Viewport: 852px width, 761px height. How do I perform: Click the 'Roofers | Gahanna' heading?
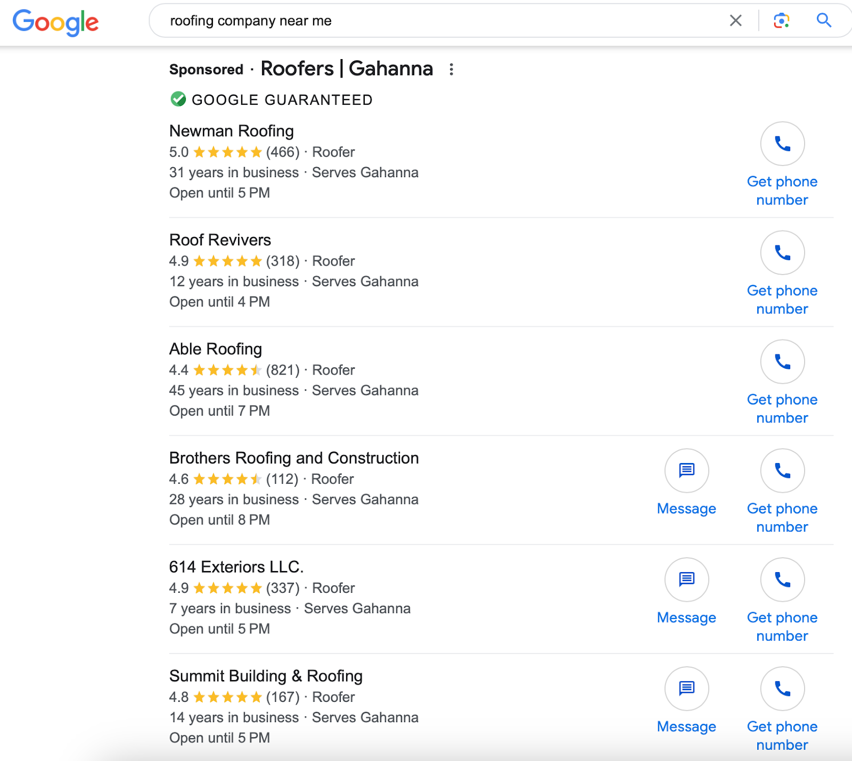coord(347,69)
